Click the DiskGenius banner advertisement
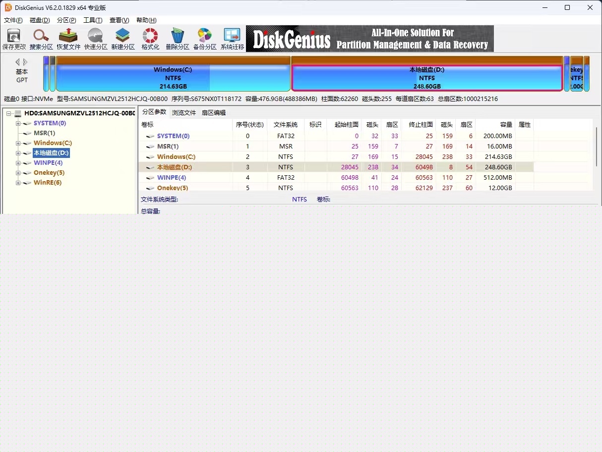The image size is (602, 452). 370,39
